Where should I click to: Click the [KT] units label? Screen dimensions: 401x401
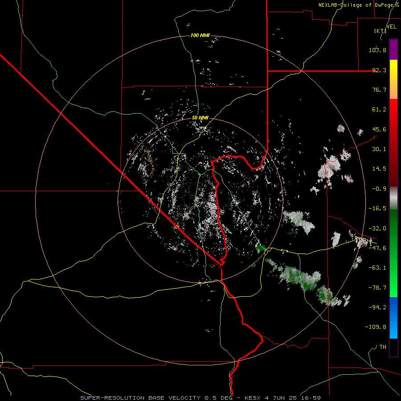[x=380, y=31]
